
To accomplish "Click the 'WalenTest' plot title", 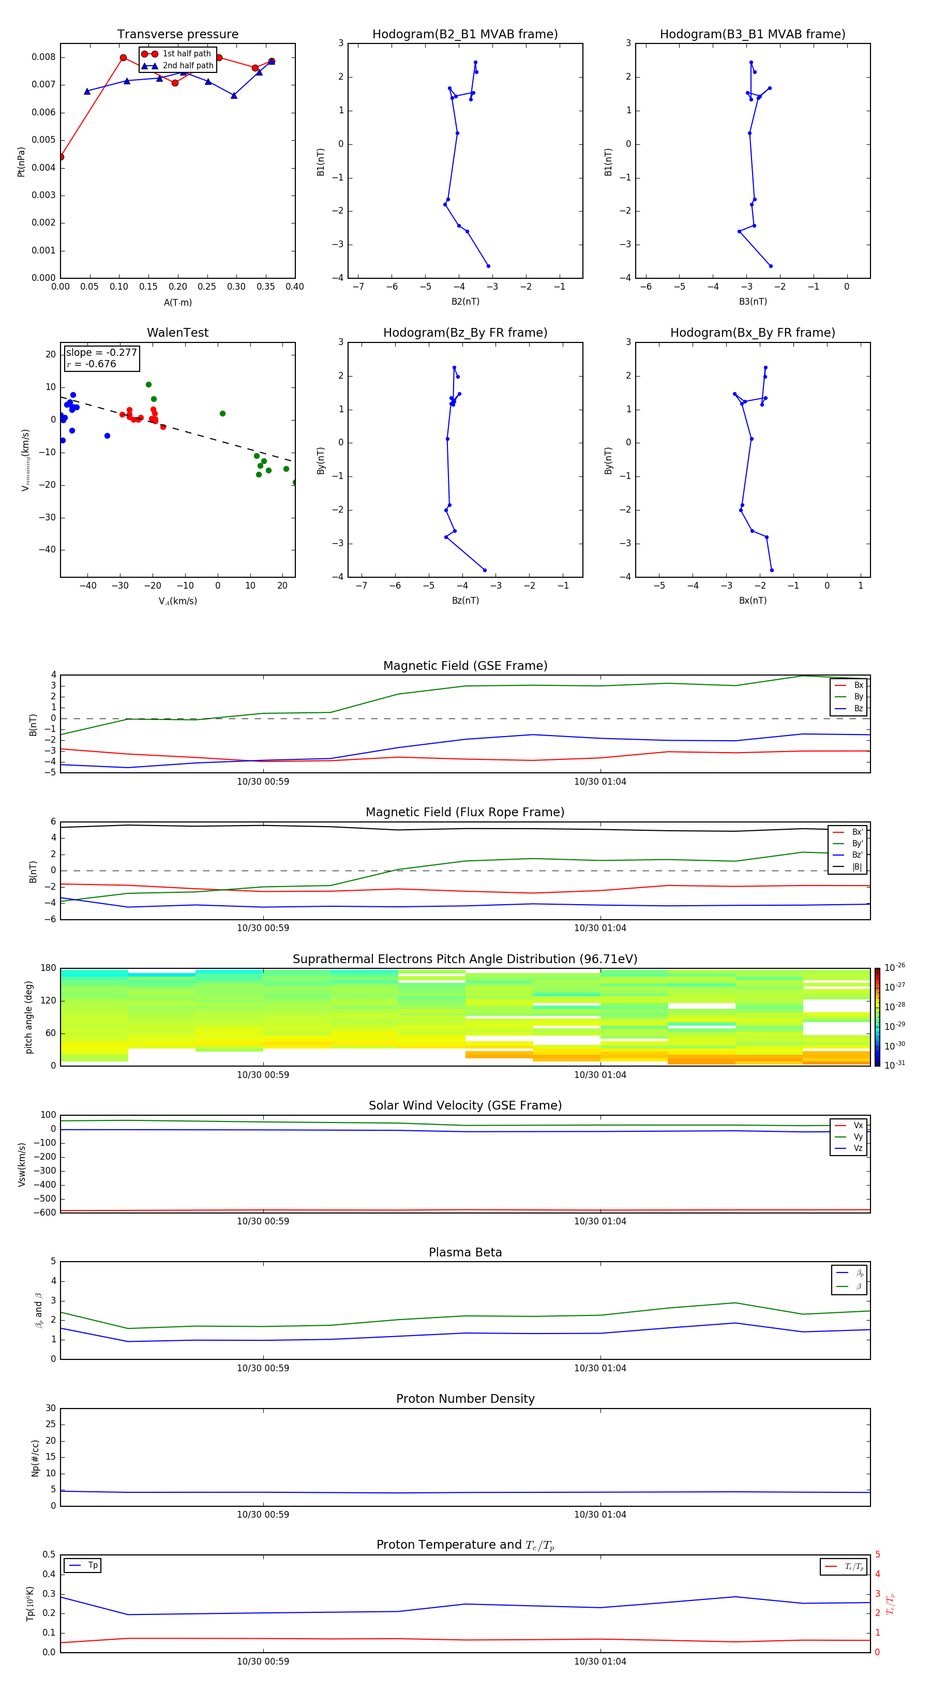I will pyautogui.click(x=177, y=333).
